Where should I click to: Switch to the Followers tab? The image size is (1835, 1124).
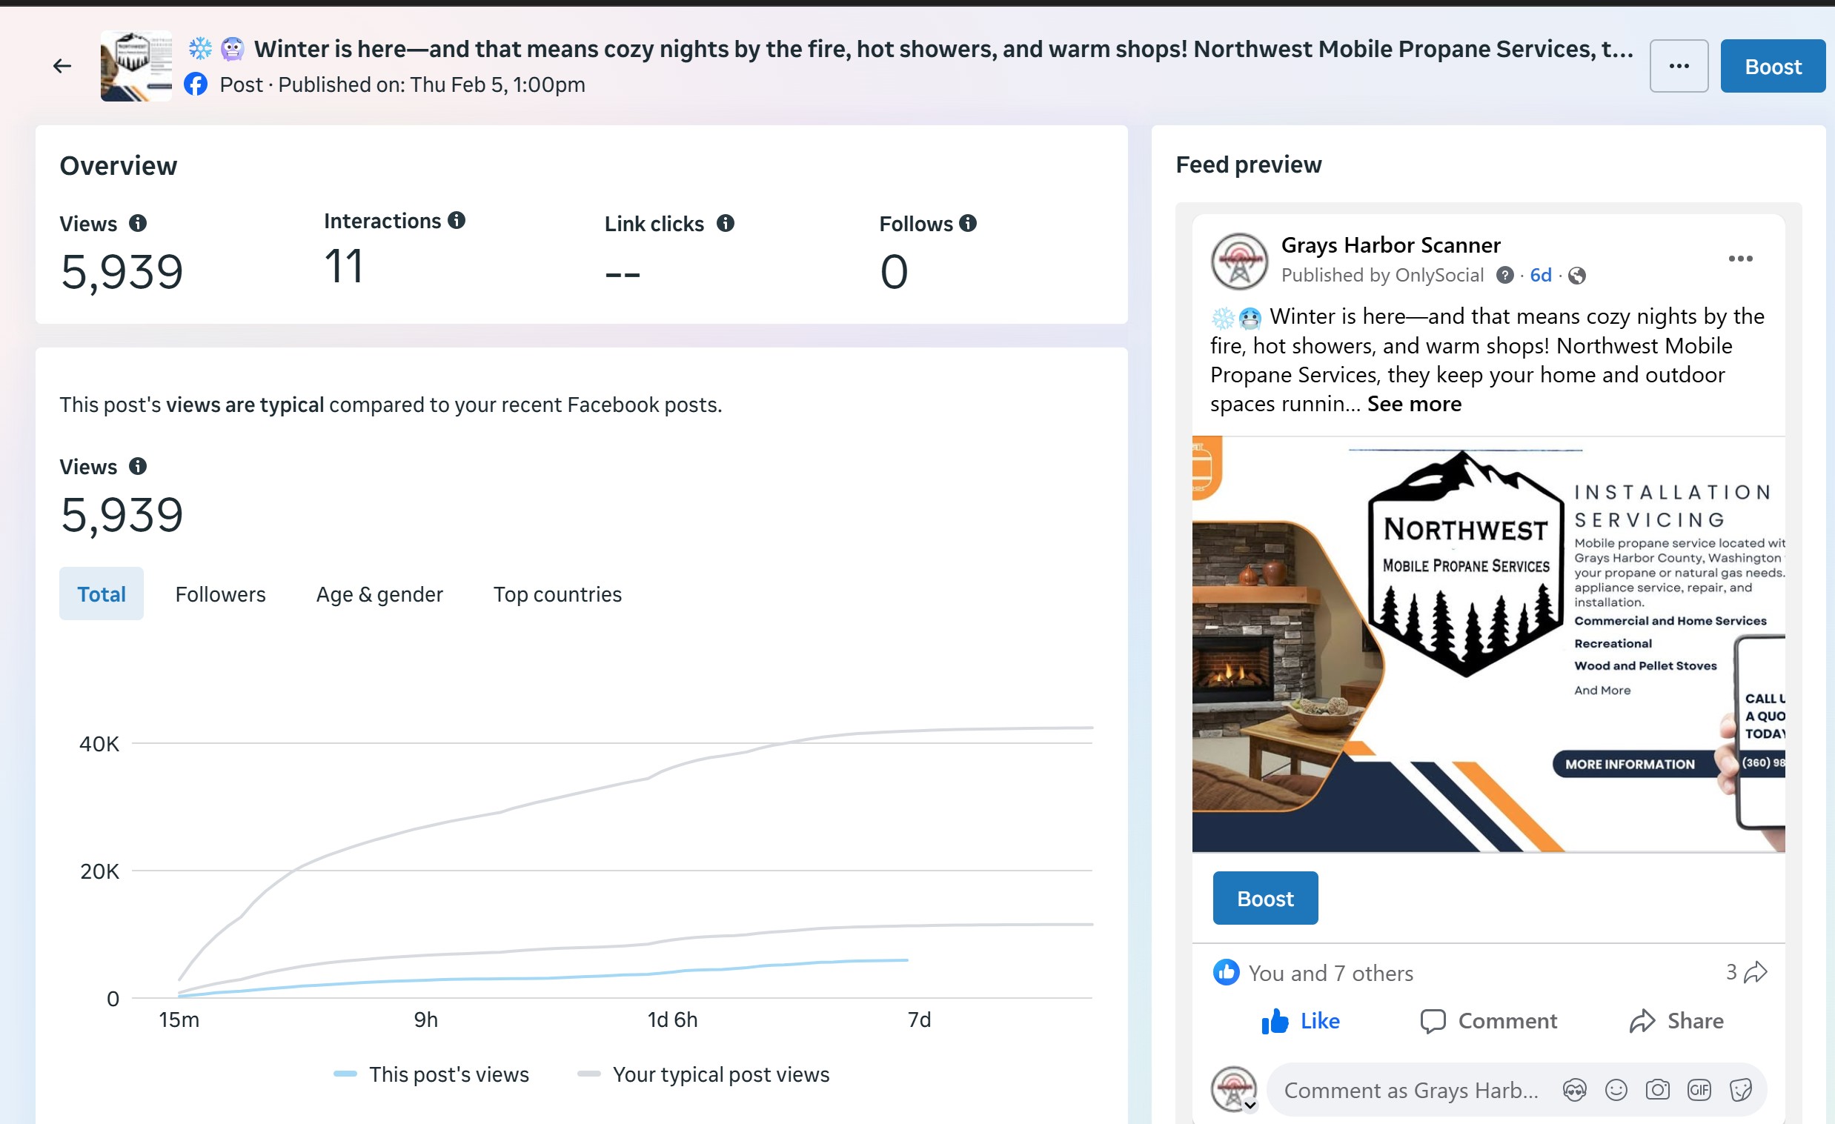pos(219,594)
